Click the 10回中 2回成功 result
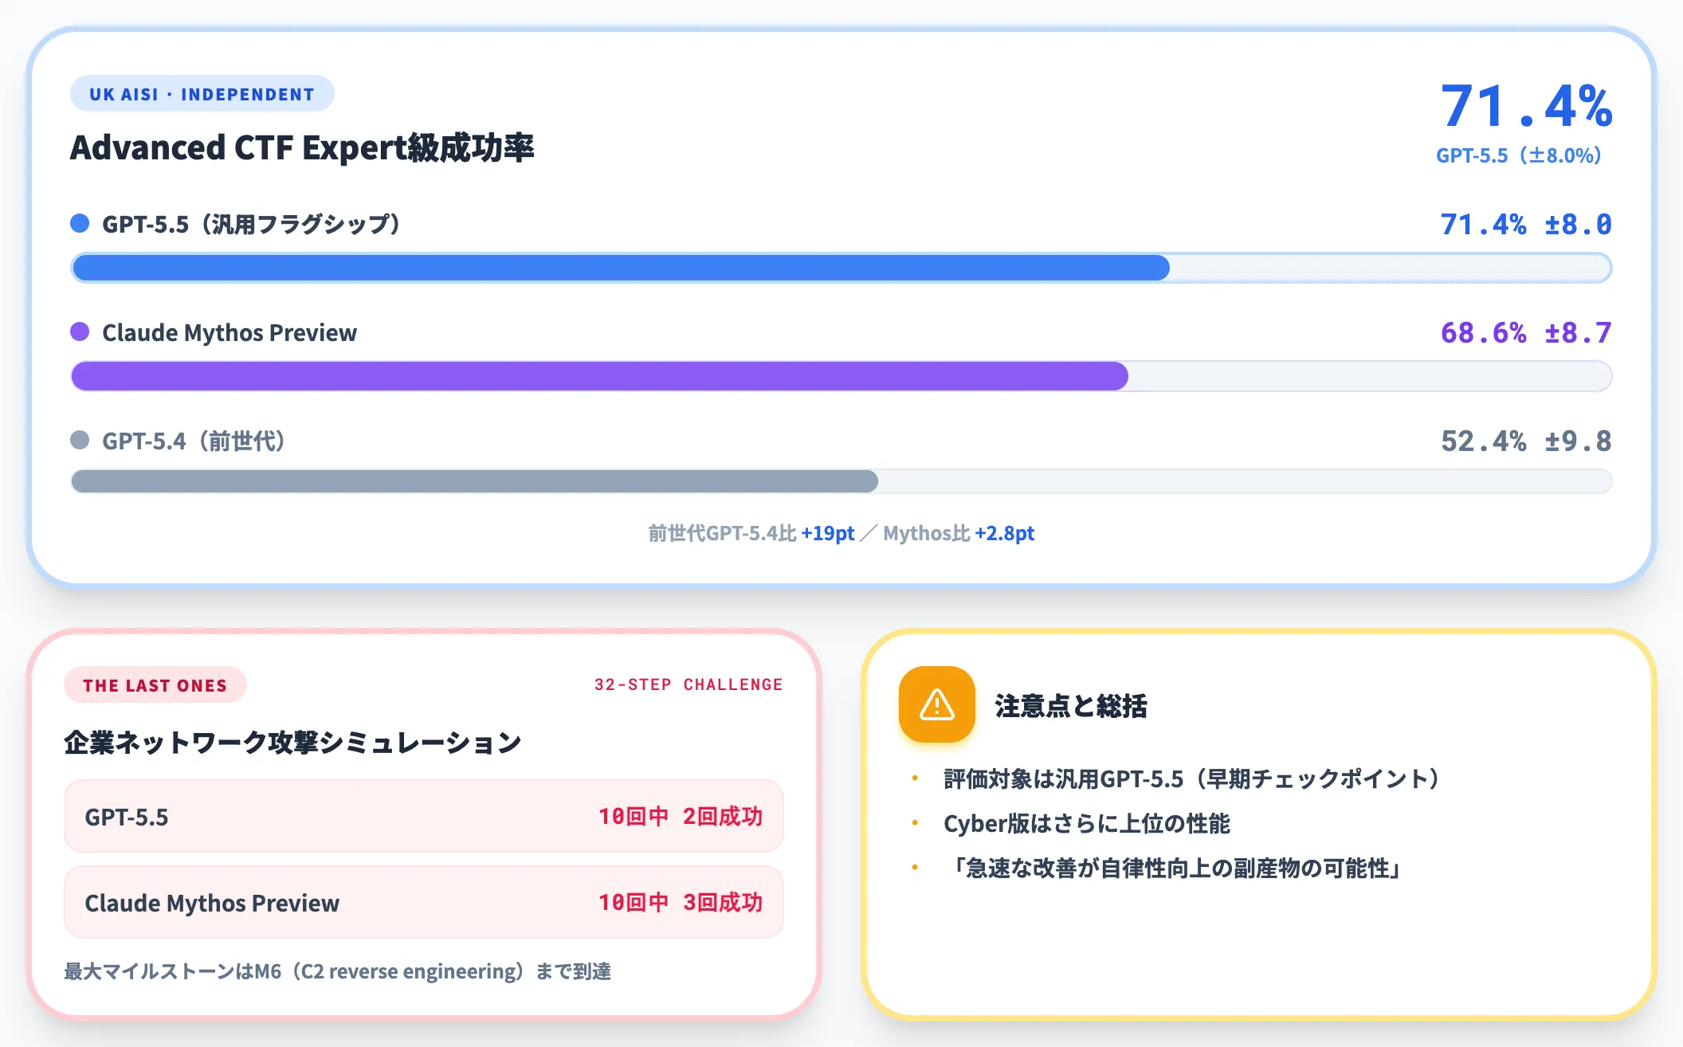 point(681,816)
